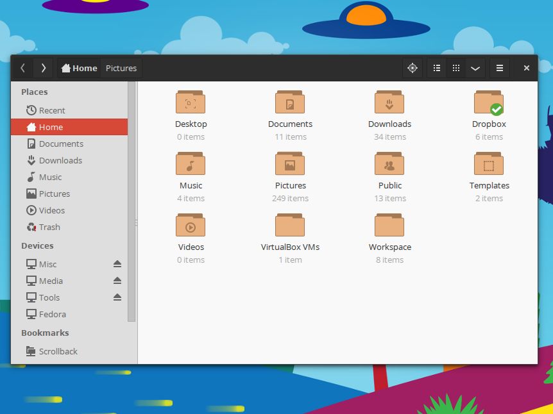Click the "13 items" count text
553x414 pixels.
pos(390,199)
